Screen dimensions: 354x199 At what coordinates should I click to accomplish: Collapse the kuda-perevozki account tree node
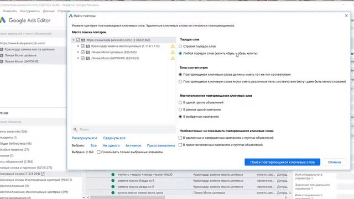pyautogui.click(x=74, y=40)
